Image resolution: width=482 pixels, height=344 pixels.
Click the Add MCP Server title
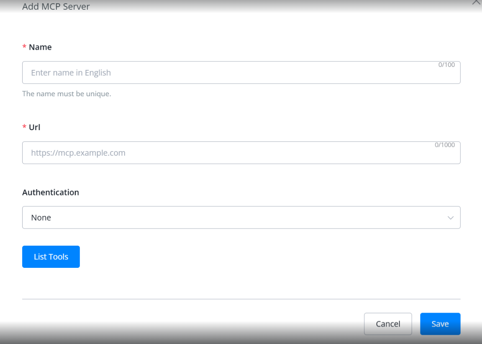coord(56,7)
